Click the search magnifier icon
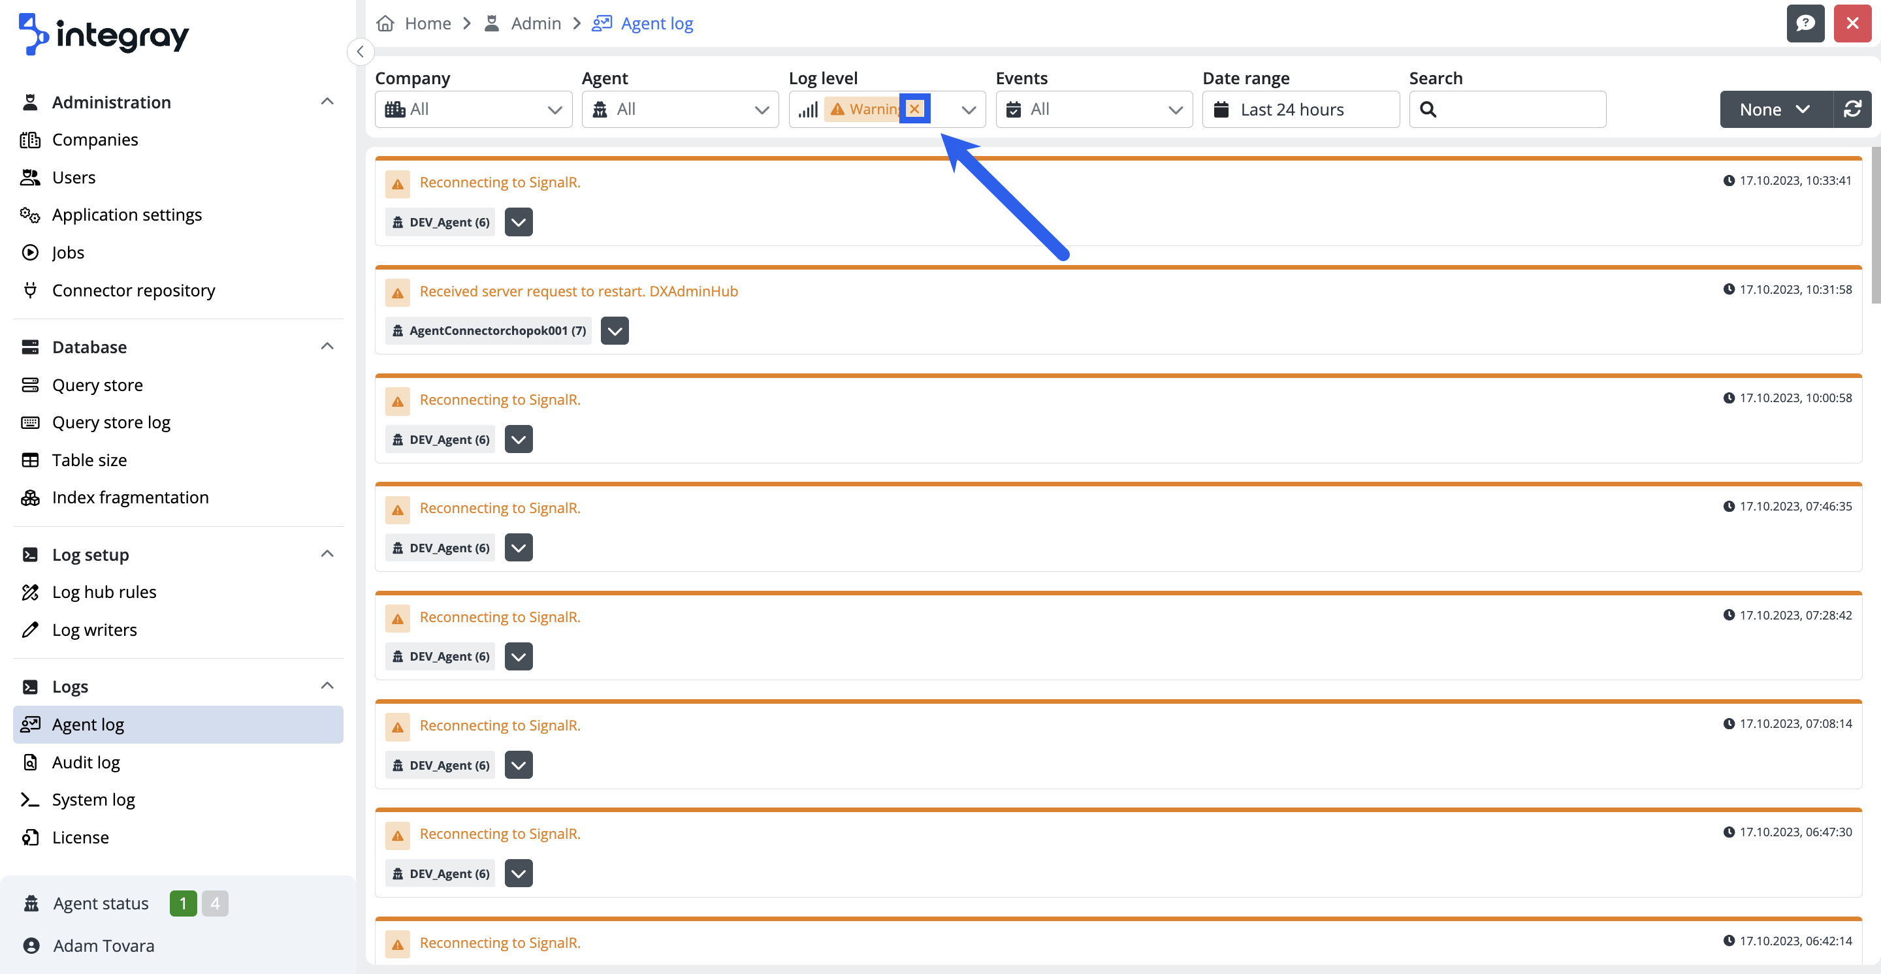Viewport: 1881px width, 974px height. pos(1428,110)
